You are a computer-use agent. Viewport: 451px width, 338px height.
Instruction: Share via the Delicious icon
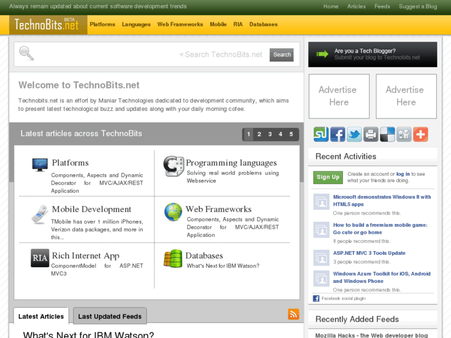388,135
